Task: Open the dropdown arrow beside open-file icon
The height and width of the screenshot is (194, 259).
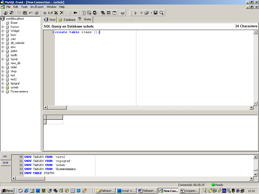Action: [x=151, y=13]
